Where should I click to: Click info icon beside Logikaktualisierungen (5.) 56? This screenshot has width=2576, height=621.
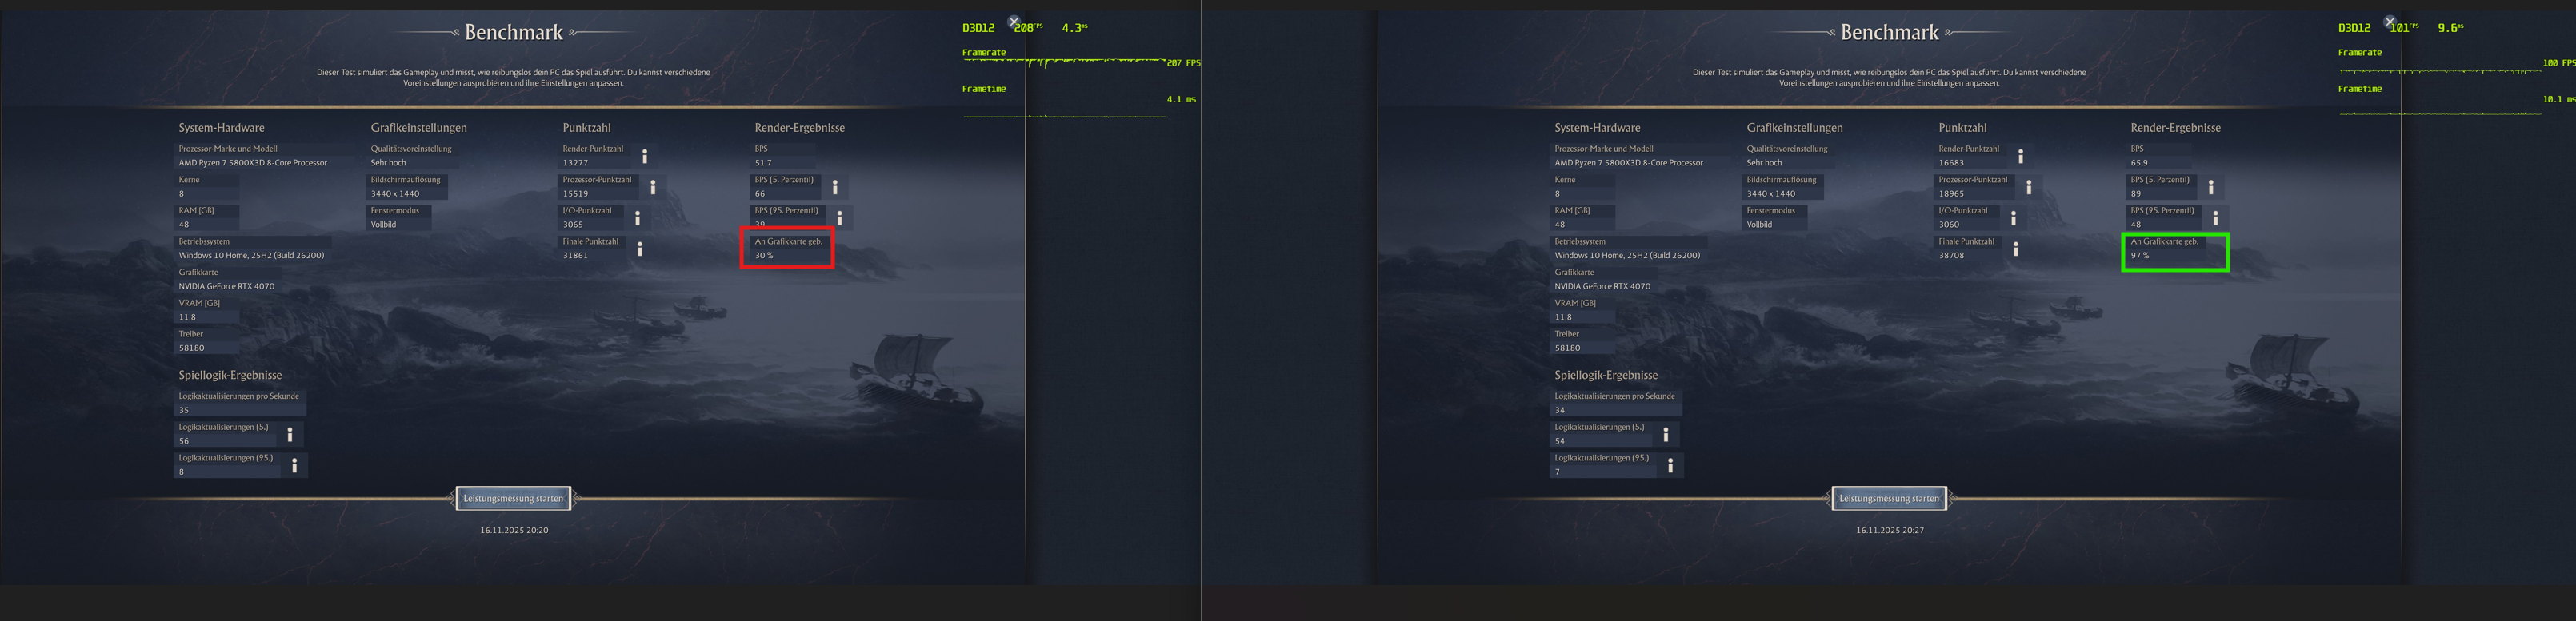coord(290,434)
